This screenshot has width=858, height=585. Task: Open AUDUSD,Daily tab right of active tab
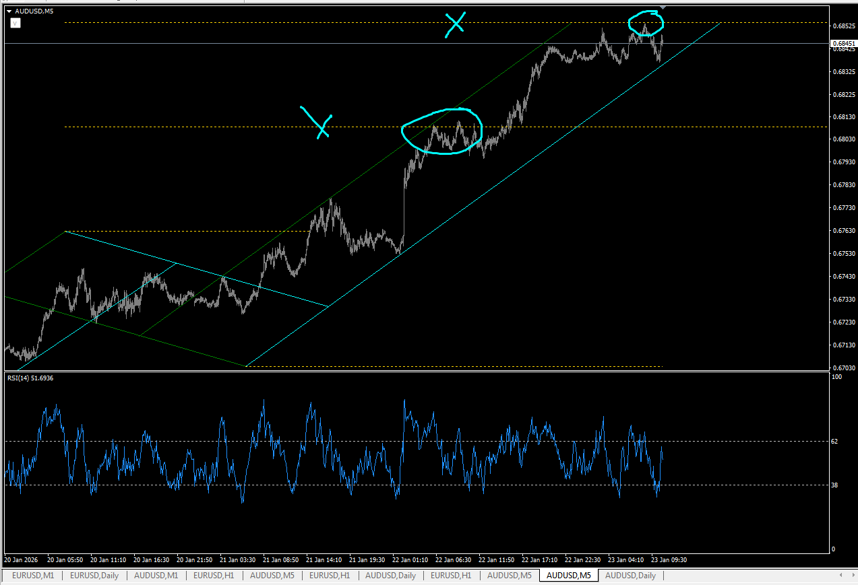630,576
